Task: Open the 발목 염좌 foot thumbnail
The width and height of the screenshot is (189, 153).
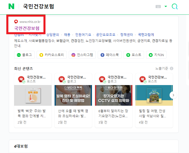Action: pyautogui.click(x=33, y=95)
